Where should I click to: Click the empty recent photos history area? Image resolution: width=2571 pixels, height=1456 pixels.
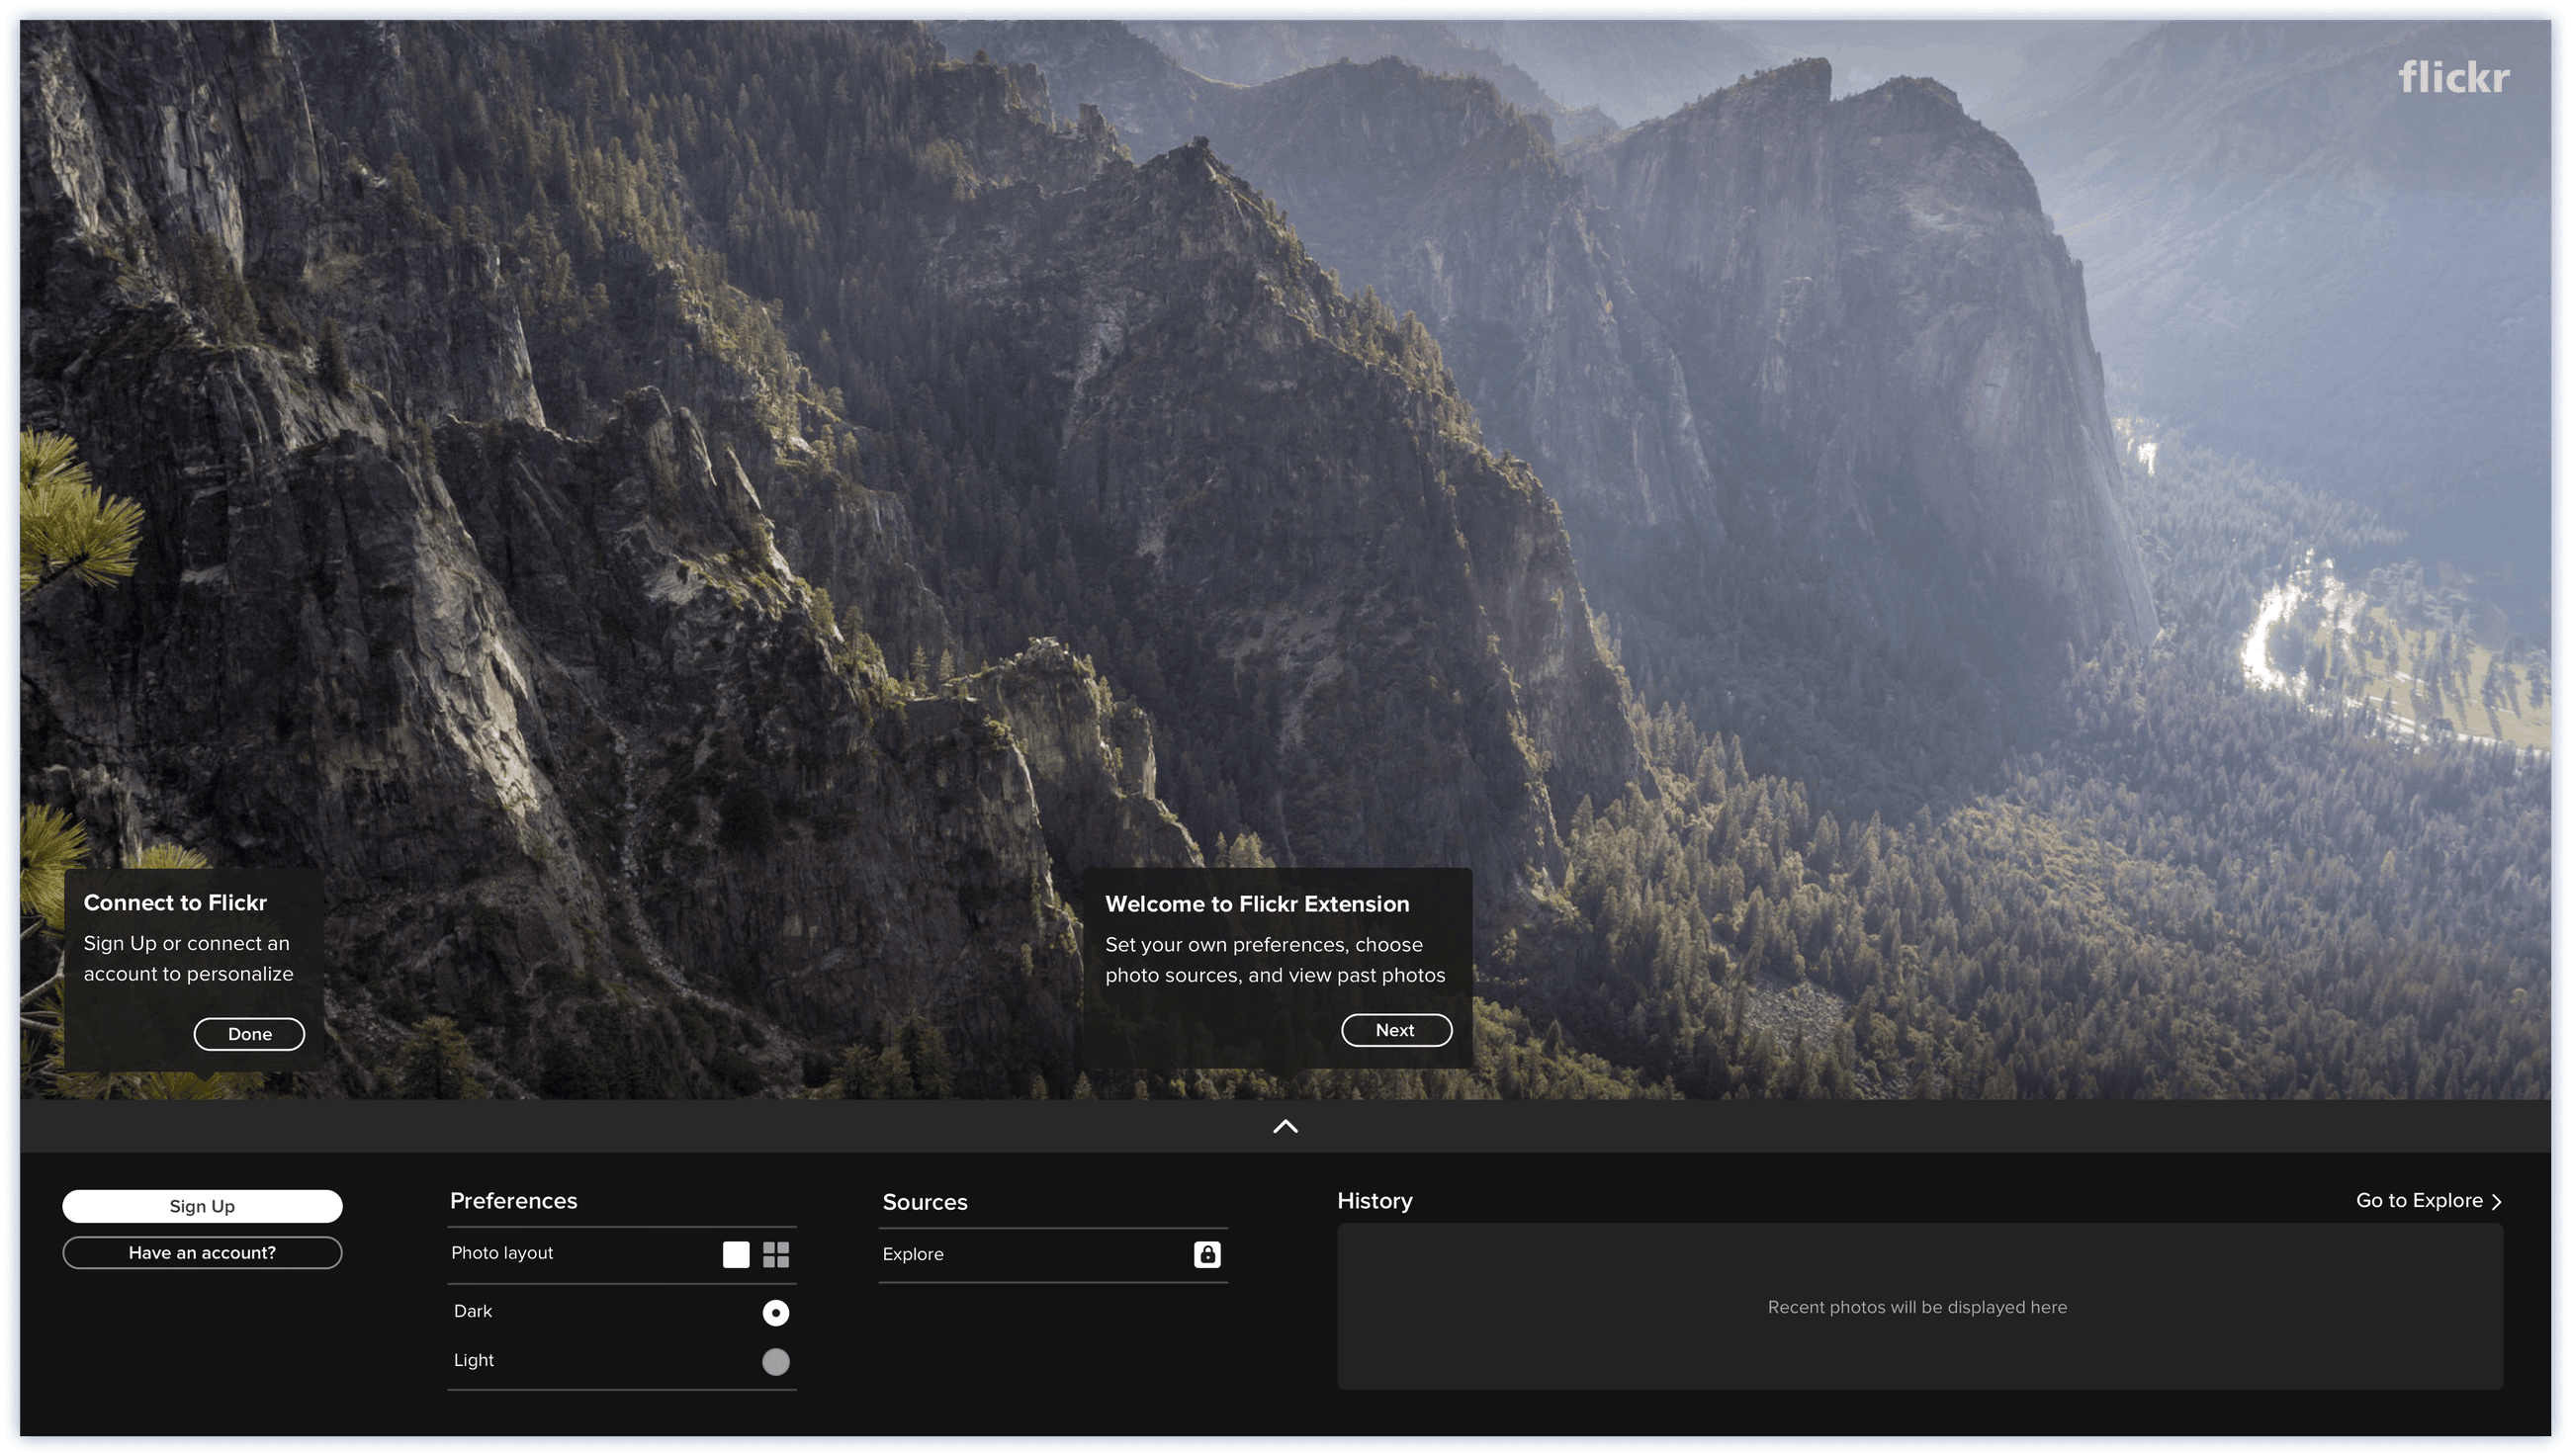pos(1918,1306)
